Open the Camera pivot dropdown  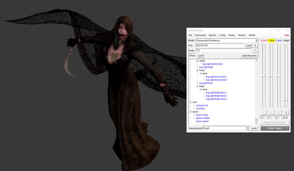coord(247,128)
